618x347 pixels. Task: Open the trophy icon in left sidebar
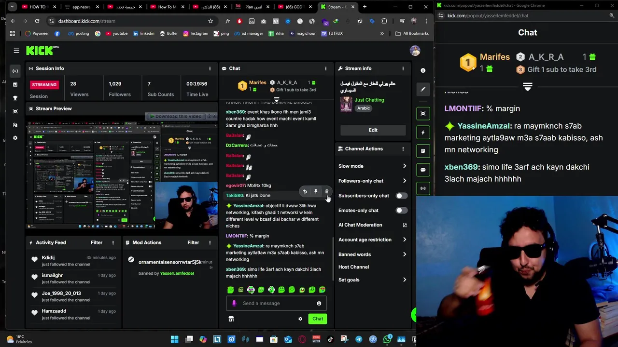pyautogui.click(x=15, y=98)
